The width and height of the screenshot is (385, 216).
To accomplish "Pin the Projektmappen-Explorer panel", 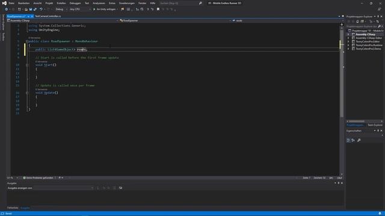I will [378, 16].
